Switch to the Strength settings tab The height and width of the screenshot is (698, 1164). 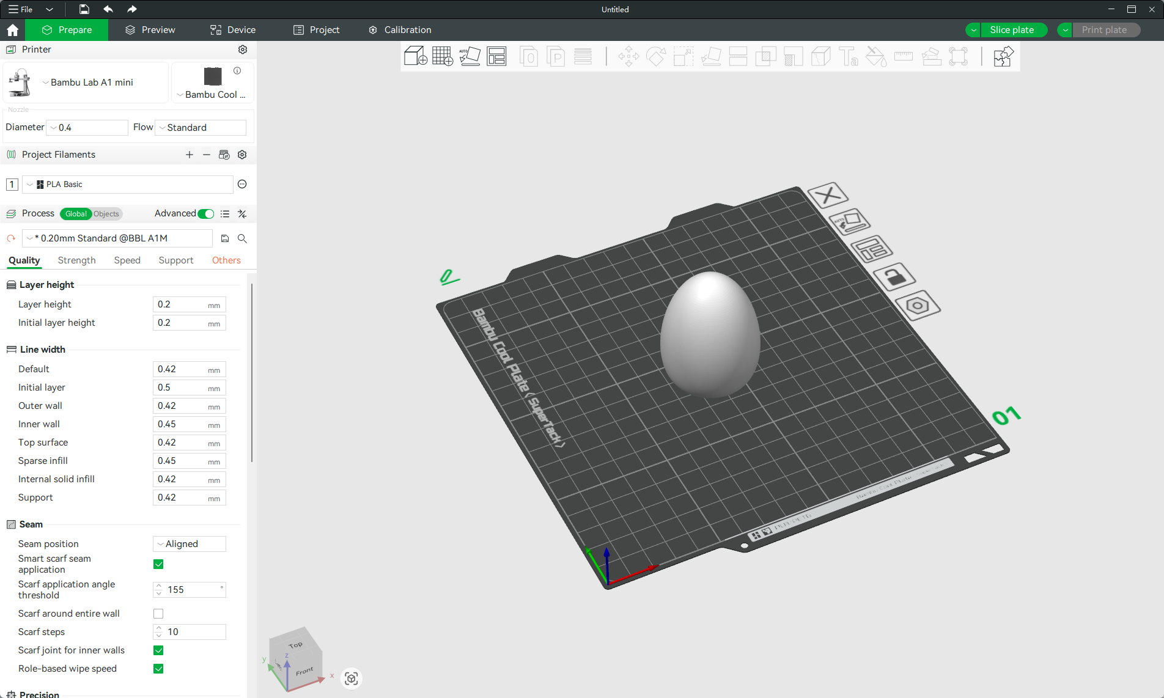[76, 260]
